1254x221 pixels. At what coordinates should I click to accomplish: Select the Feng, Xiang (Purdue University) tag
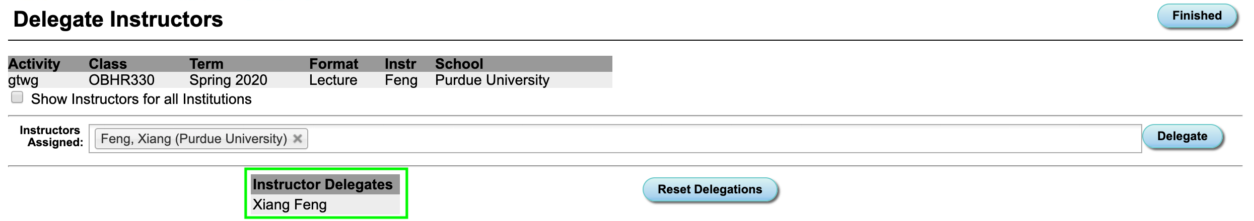click(x=194, y=139)
